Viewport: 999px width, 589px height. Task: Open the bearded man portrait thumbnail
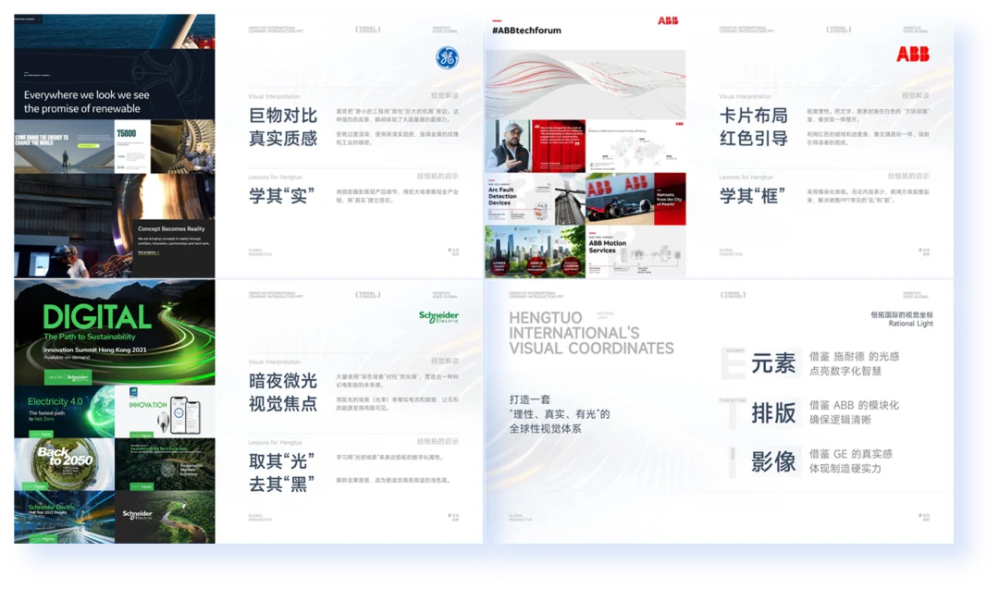point(535,146)
